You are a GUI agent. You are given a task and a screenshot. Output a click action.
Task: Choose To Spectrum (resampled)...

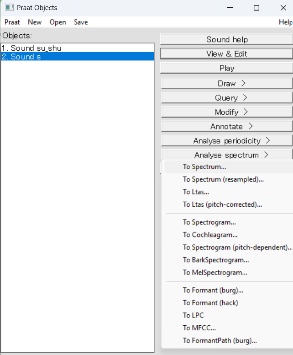tap(229, 179)
